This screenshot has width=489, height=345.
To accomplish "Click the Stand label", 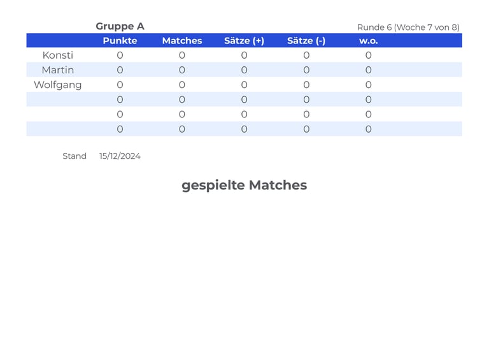I will coord(74,156).
